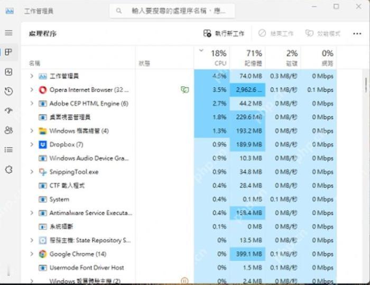Click the 229.6 MB memory cell
370x285 pixels.
coord(247,117)
